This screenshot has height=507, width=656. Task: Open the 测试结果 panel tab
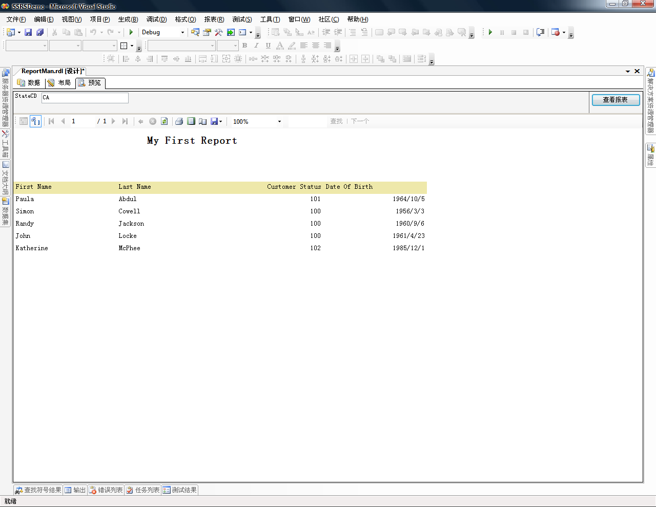pos(180,490)
